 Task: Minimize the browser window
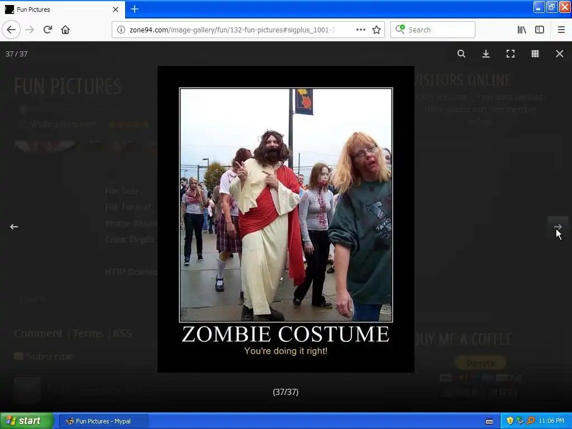[x=539, y=7]
